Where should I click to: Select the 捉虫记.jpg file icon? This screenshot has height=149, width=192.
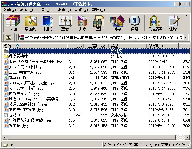tap(6, 126)
